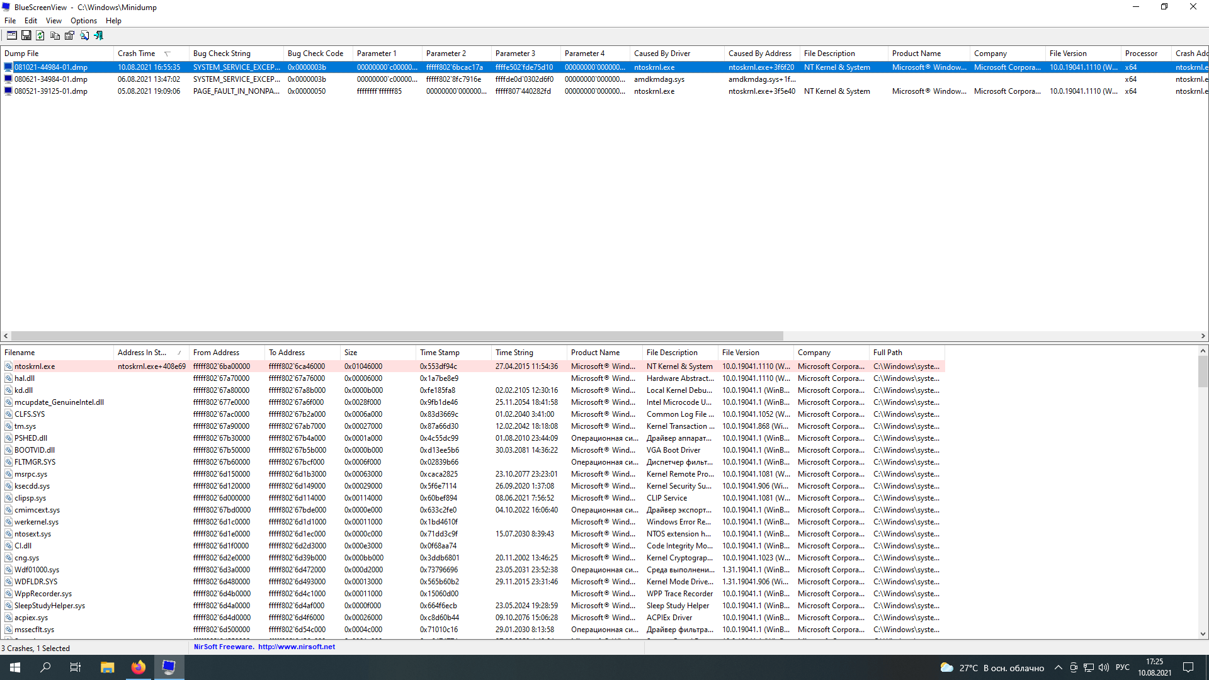Select the 081021-44984-01.dmp crash entry
1209x680 pixels.
50,66
